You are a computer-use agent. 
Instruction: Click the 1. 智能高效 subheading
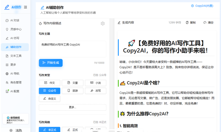129,126
